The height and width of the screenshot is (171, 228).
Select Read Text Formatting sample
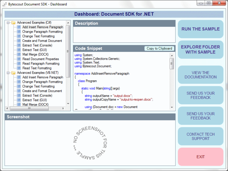coord(37,68)
